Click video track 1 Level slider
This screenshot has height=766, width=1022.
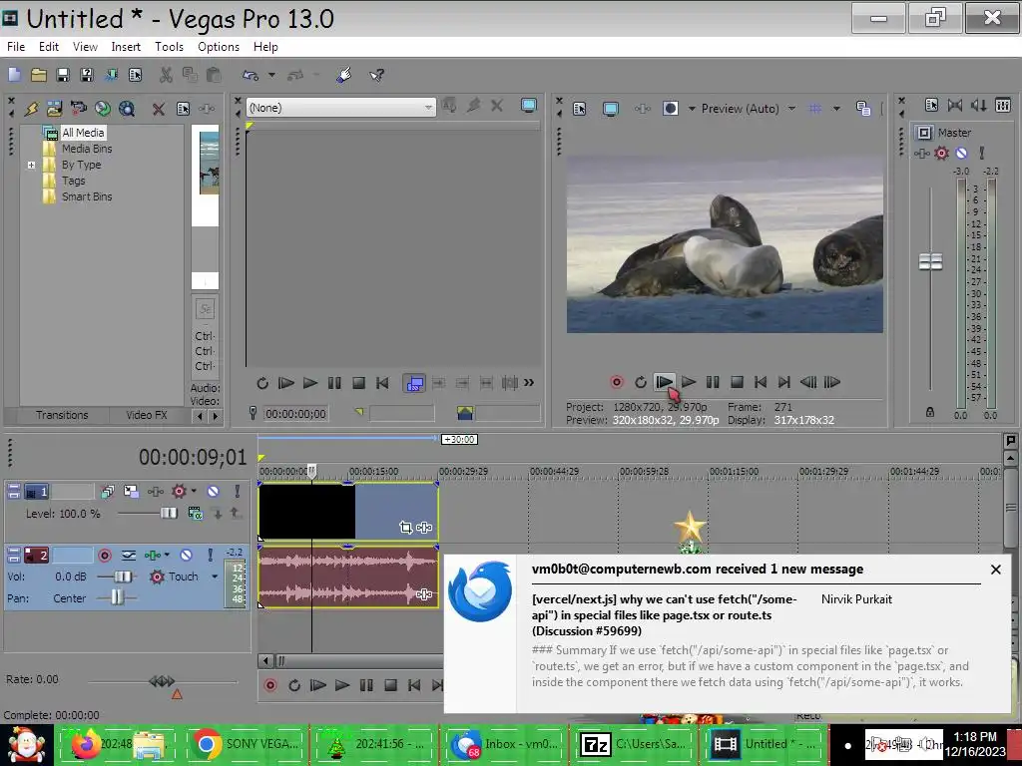[168, 514]
